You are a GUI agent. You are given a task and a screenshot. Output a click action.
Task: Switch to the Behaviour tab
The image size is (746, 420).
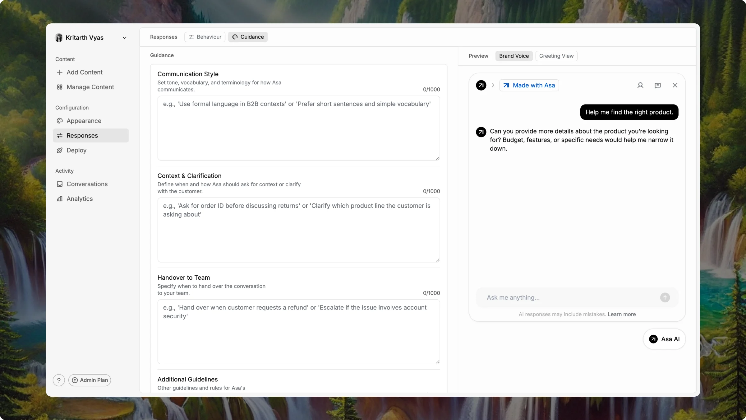click(x=205, y=37)
